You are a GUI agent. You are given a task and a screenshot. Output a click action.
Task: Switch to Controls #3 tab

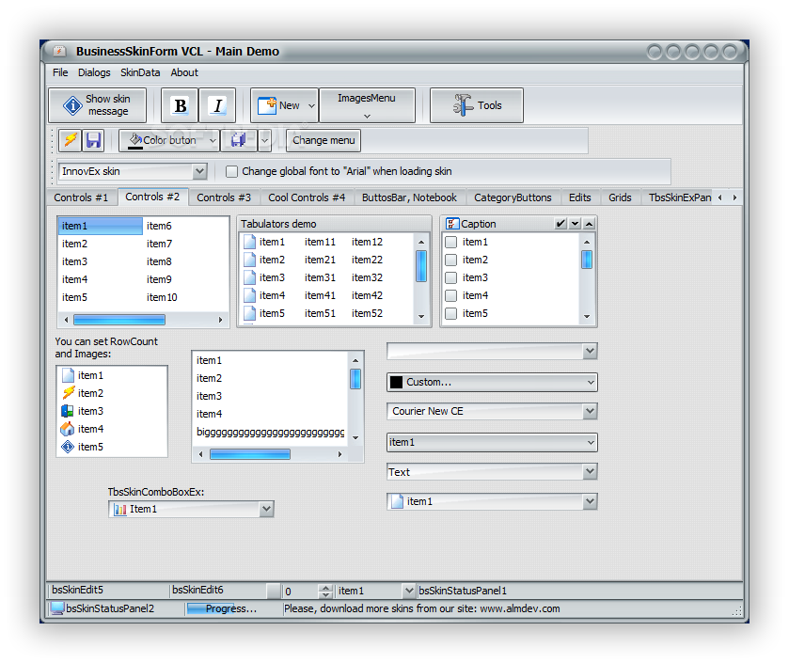coord(224,197)
